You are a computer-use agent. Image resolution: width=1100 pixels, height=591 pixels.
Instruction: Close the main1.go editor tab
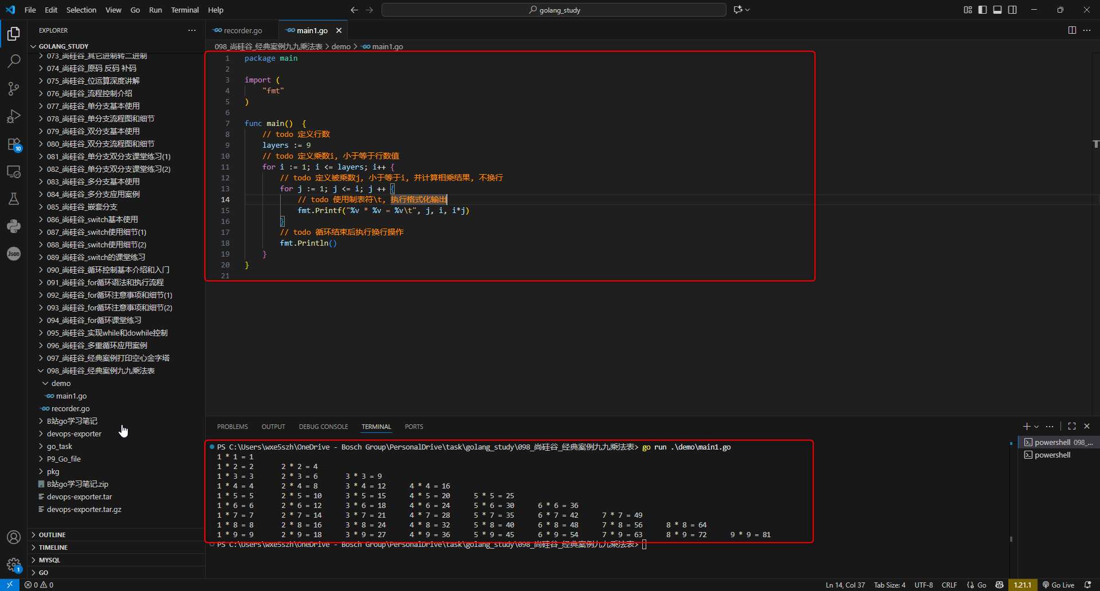coord(339,31)
